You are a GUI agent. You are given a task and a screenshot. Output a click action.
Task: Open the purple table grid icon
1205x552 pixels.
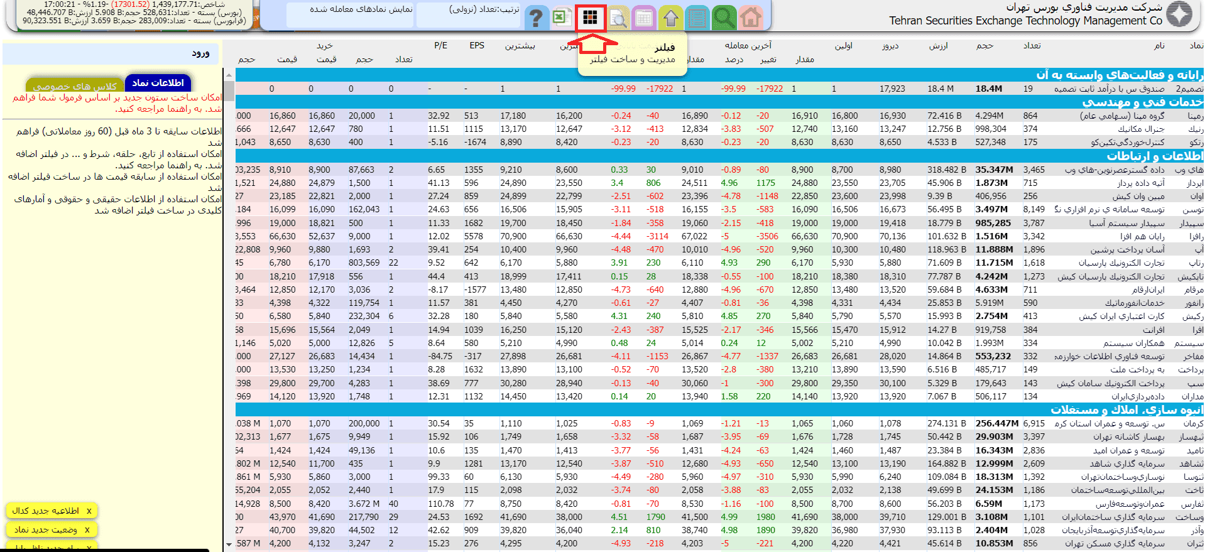point(643,18)
